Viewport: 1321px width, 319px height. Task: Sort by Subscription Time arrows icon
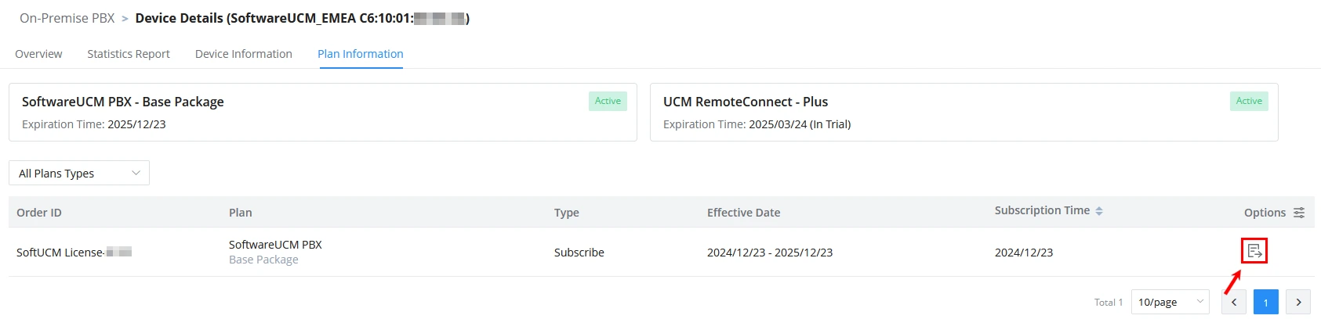[1099, 211]
